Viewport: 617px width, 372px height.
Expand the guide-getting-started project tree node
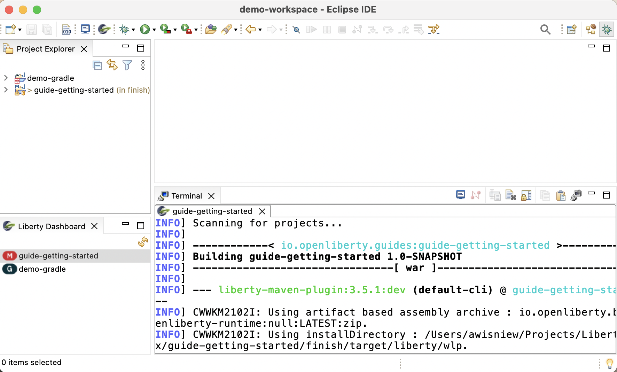click(6, 90)
